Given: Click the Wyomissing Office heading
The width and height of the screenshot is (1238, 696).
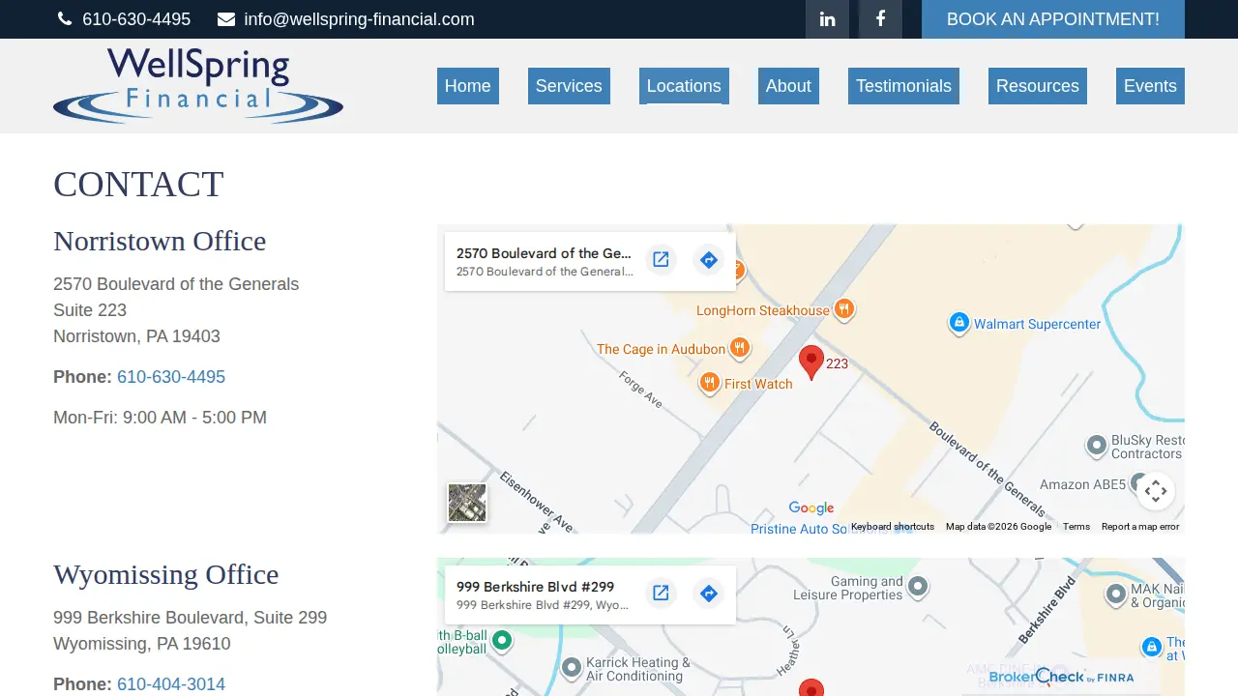Looking at the screenshot, I should [x=165, y=574].
